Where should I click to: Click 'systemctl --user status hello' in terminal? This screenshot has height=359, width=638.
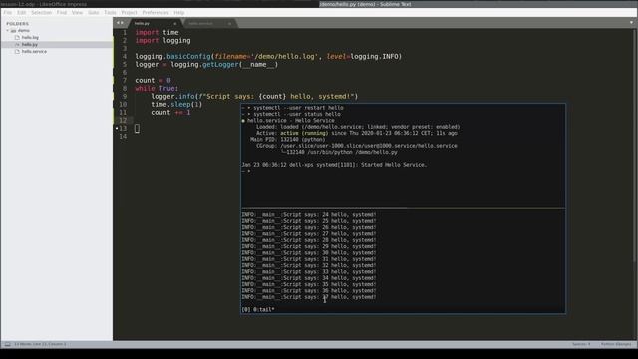(x=297, y=114)
